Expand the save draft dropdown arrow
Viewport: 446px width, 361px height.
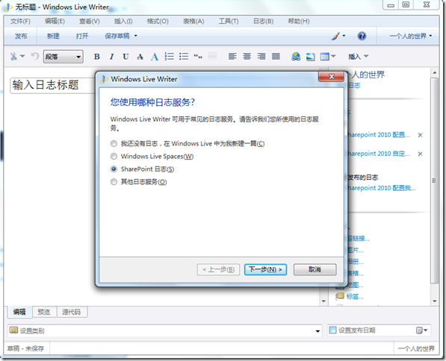(x=136, y=36)
